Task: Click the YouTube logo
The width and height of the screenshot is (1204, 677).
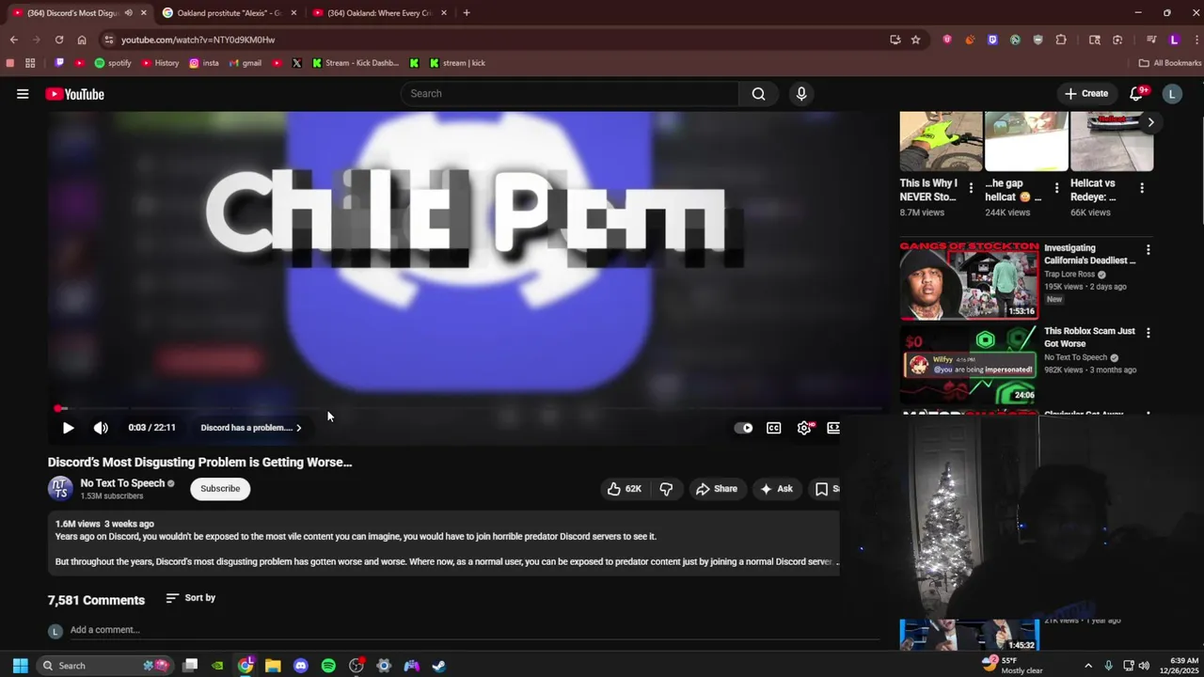Action: tap(74, 94)
